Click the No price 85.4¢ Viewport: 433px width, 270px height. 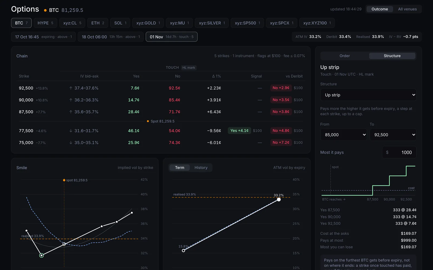175,100
